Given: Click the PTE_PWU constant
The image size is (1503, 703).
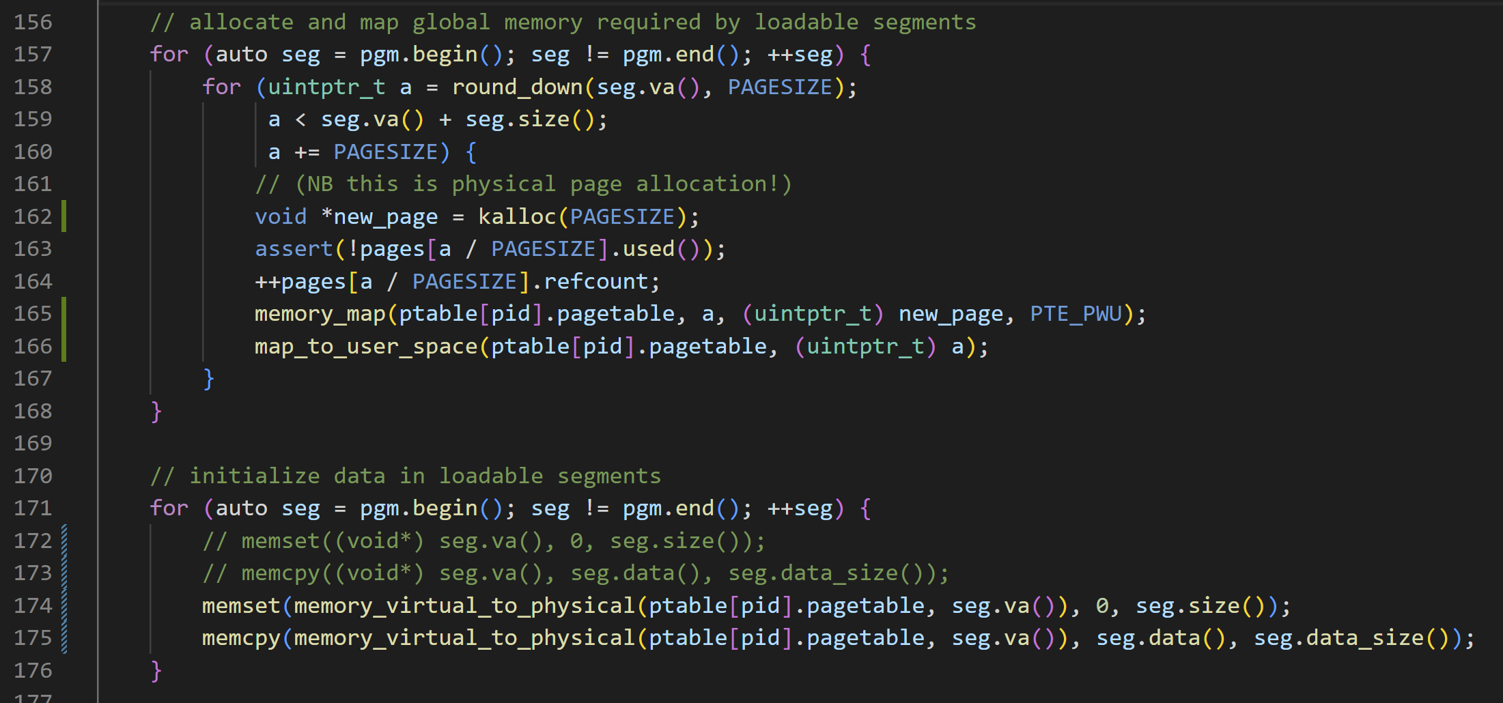Looking at the screenshot, I should coord(1076,314).
